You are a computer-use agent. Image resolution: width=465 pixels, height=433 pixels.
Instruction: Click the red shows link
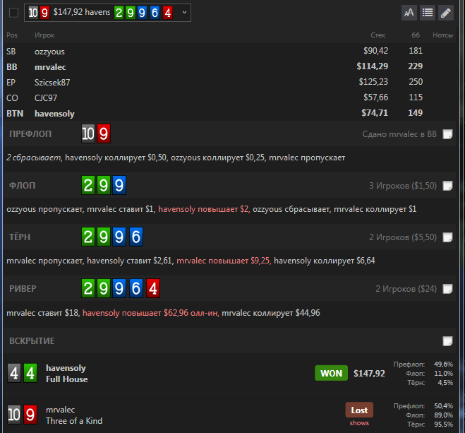pyautogui.click(x=359, y=423)
